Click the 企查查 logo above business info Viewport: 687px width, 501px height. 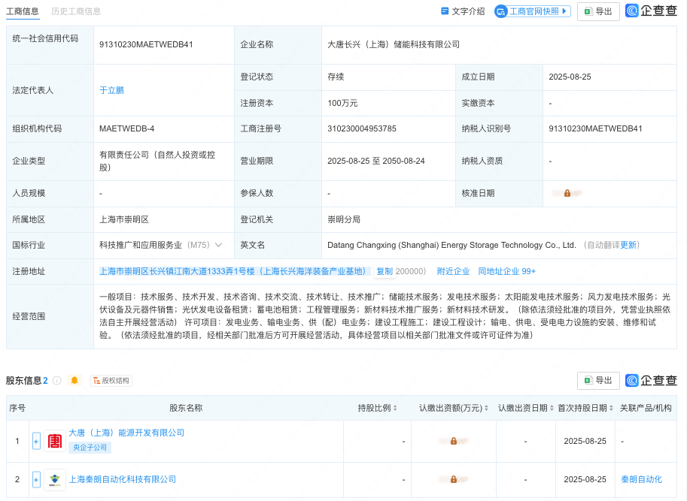[x=651, y=11]
